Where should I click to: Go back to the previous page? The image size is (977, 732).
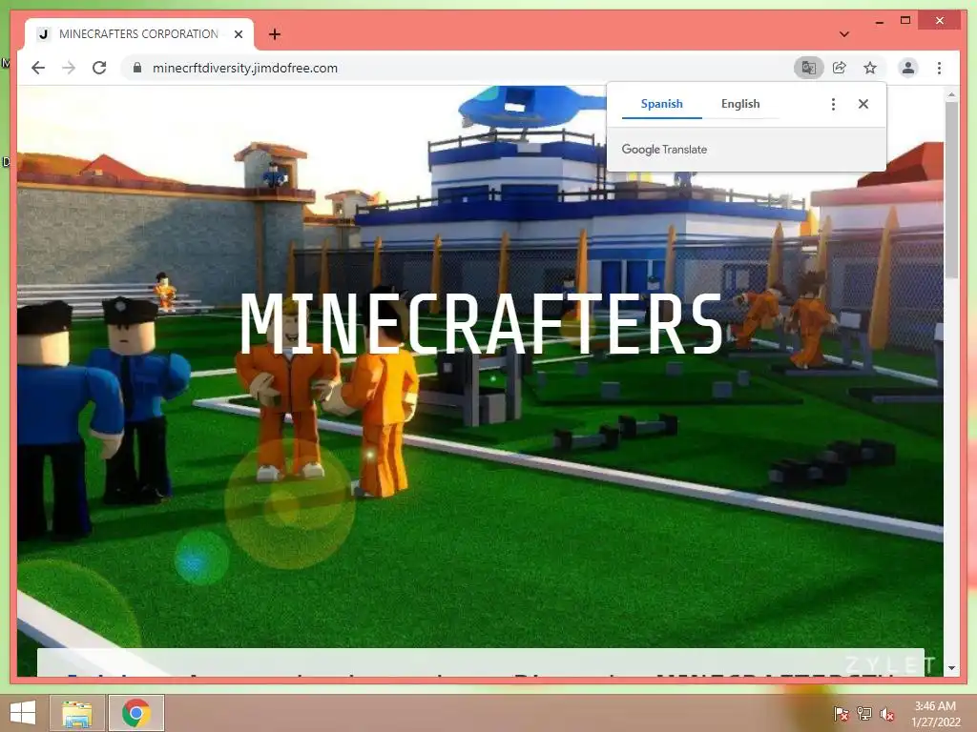click(38, 68)
